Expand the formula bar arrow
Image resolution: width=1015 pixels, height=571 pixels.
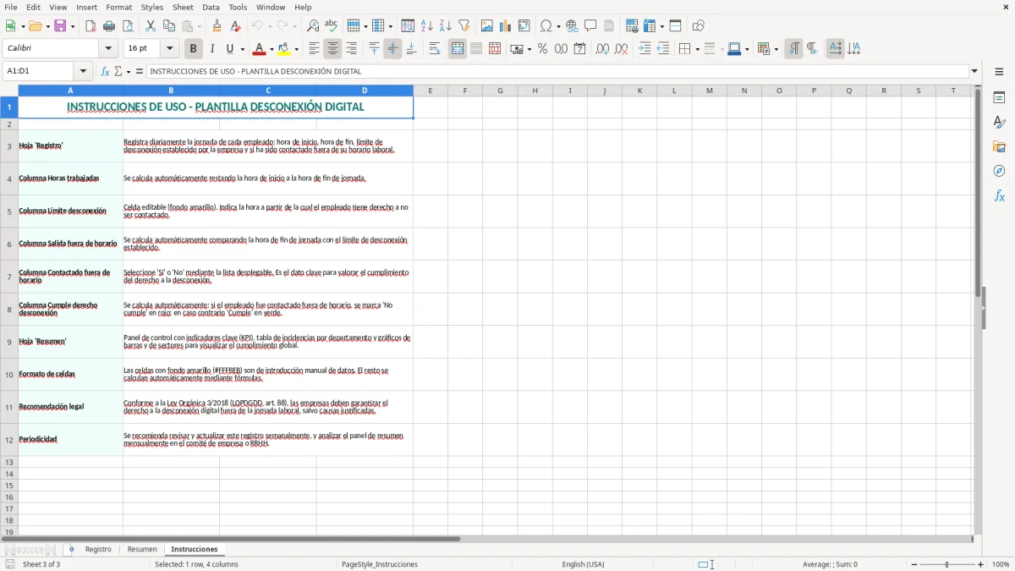pos(974,72)
